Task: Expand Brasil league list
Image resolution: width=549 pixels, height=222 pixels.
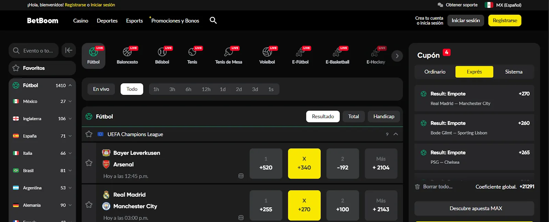Action: pyautogui.click(x=70, y=171)
